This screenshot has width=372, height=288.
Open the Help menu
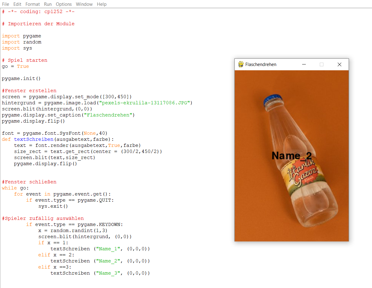click(102, 4)
